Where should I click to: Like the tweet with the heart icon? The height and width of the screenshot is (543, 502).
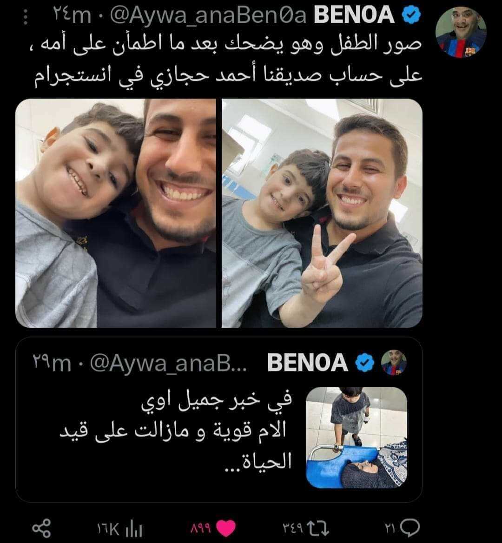[x=226, y=529]
